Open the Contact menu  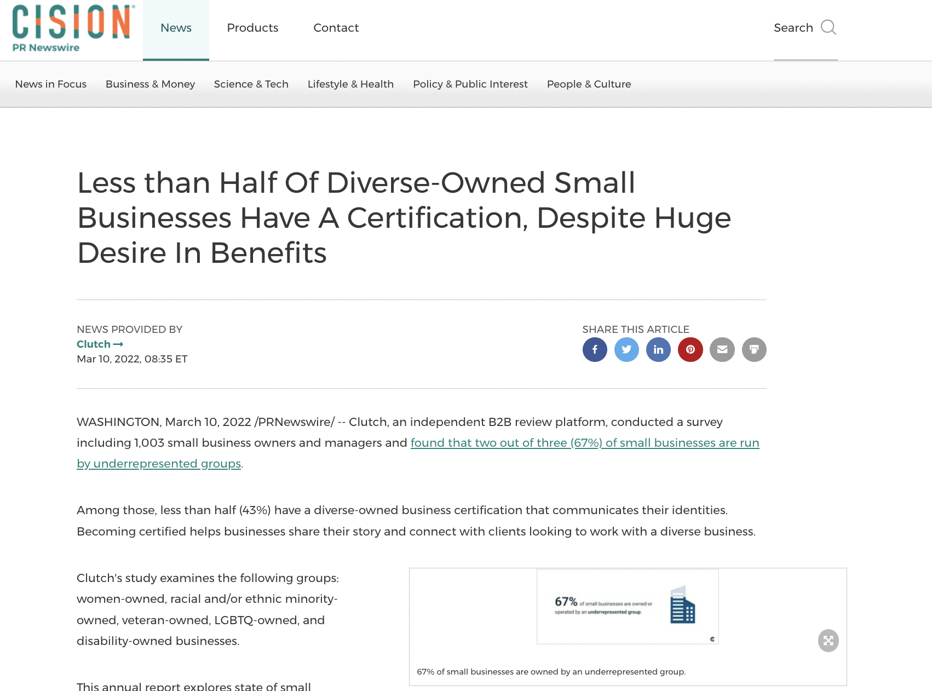[336, 28]
